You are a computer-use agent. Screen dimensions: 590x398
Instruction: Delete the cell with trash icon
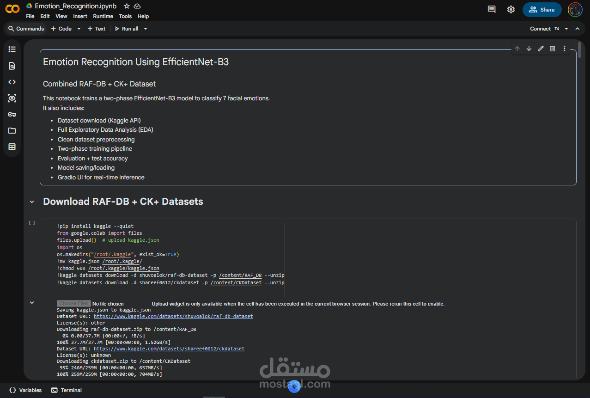click(553, 49)
